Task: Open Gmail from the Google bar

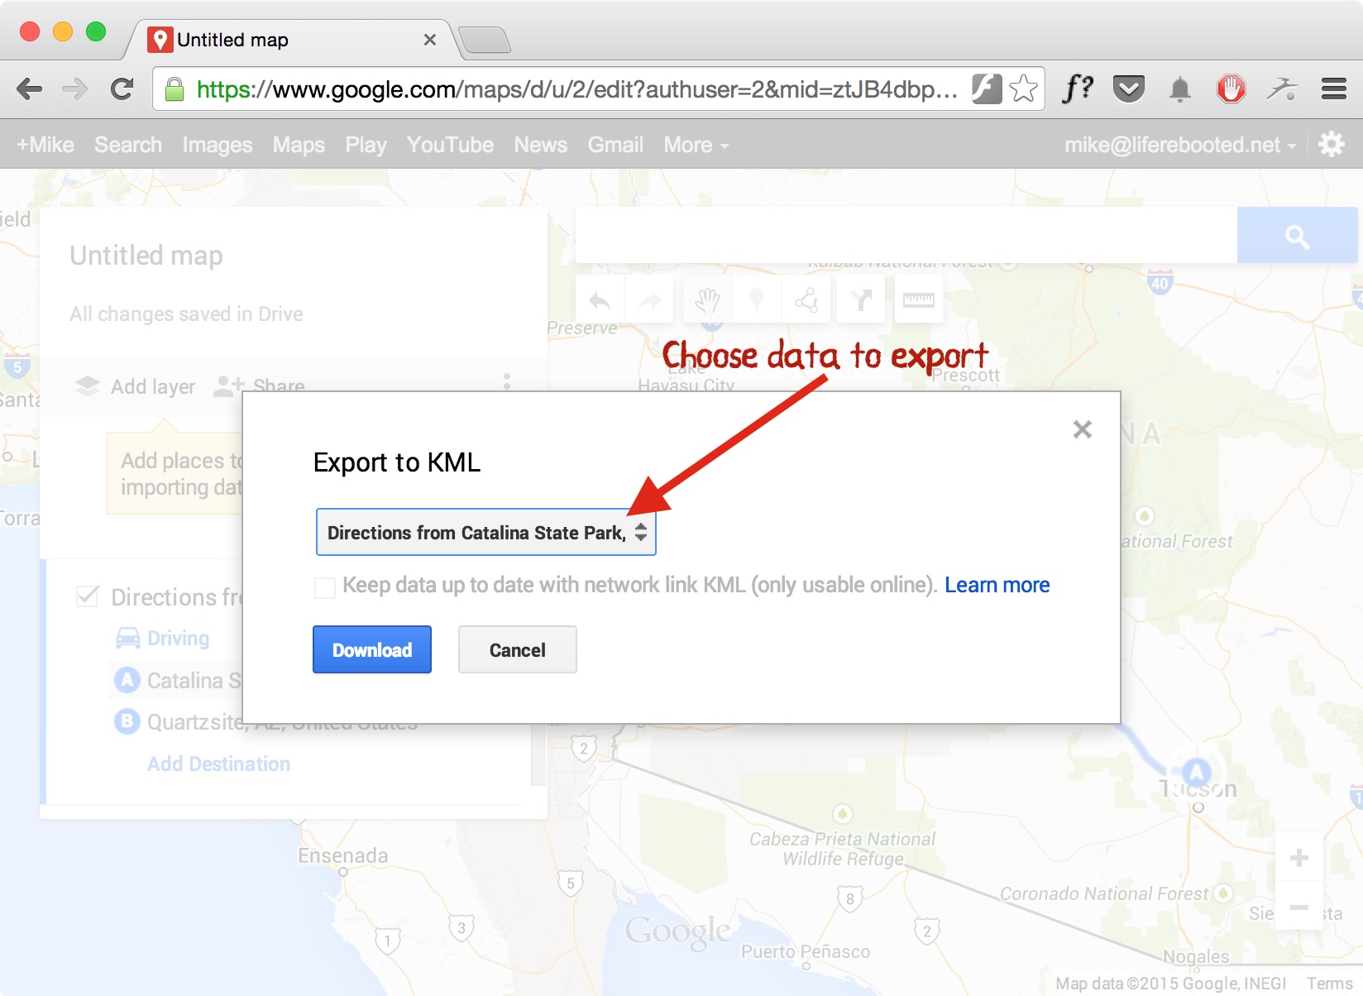Action: (x=615, y=145)
